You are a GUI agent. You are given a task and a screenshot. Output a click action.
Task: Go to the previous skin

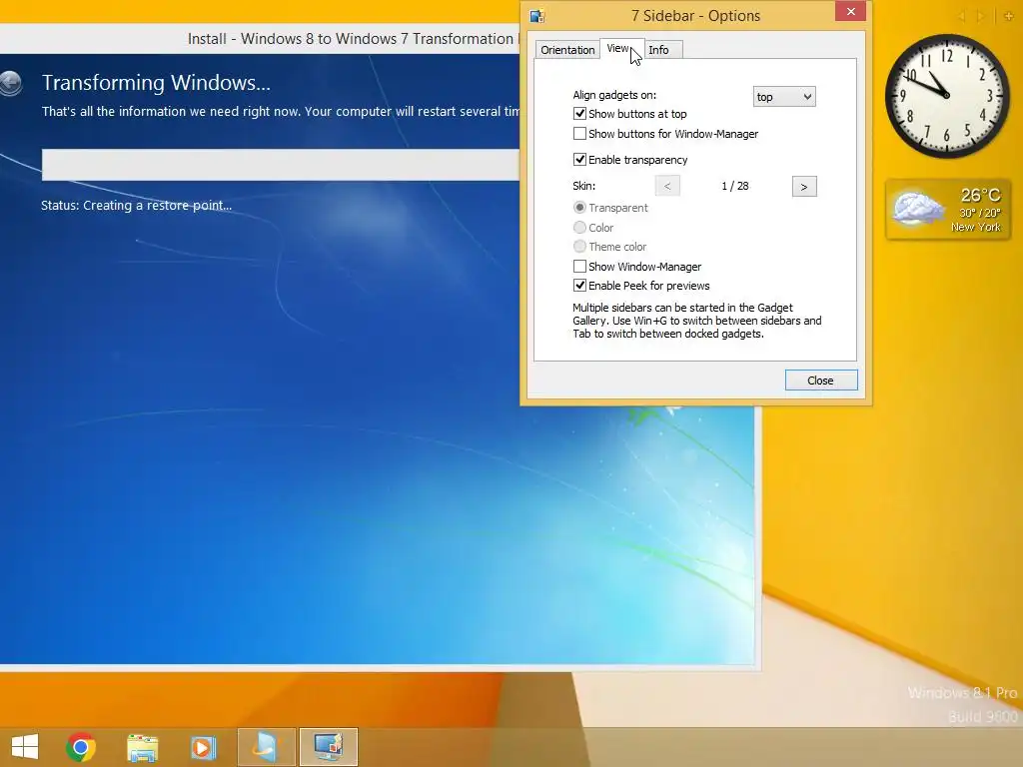click(667, 187)
